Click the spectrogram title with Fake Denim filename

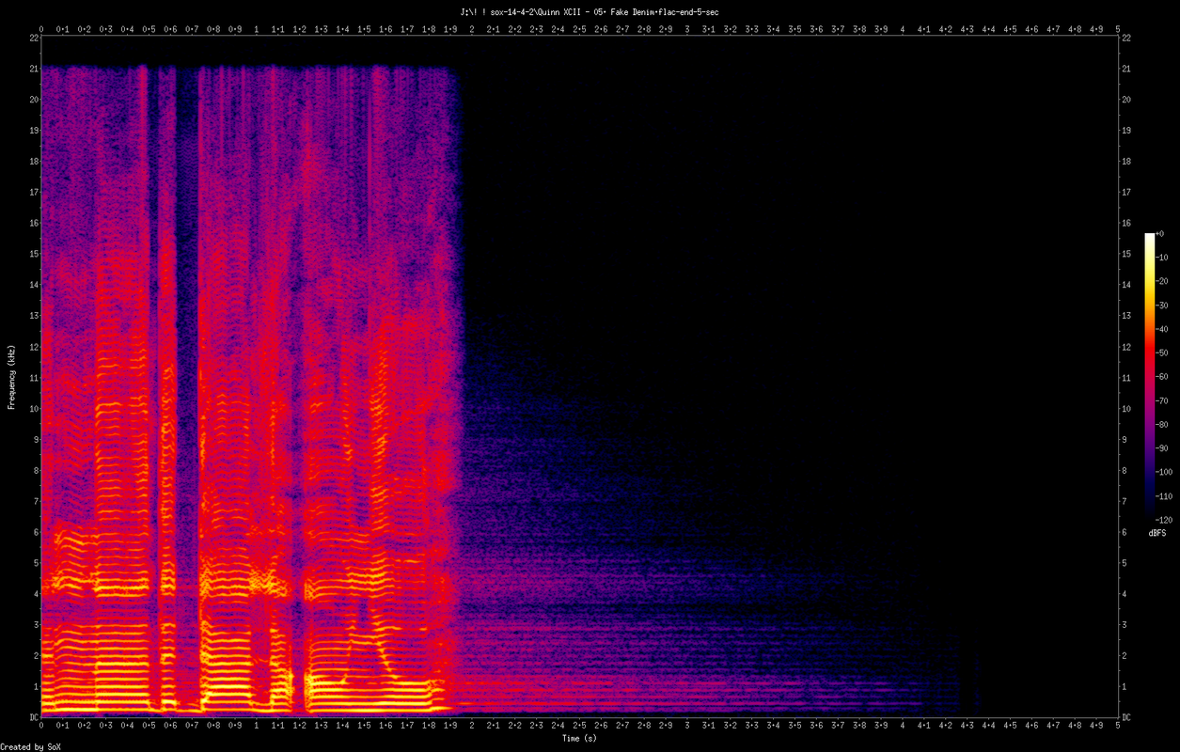590,11
